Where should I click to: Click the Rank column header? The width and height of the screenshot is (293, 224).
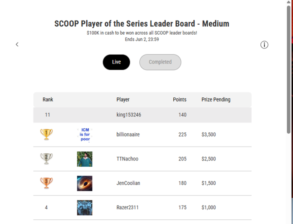(x=48, y=99)
